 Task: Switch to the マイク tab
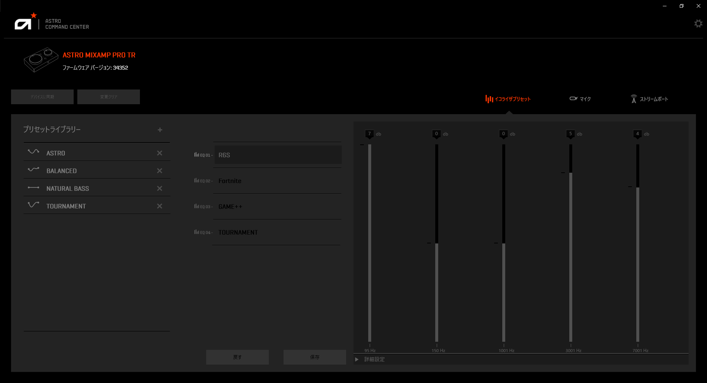click(580, 99)
